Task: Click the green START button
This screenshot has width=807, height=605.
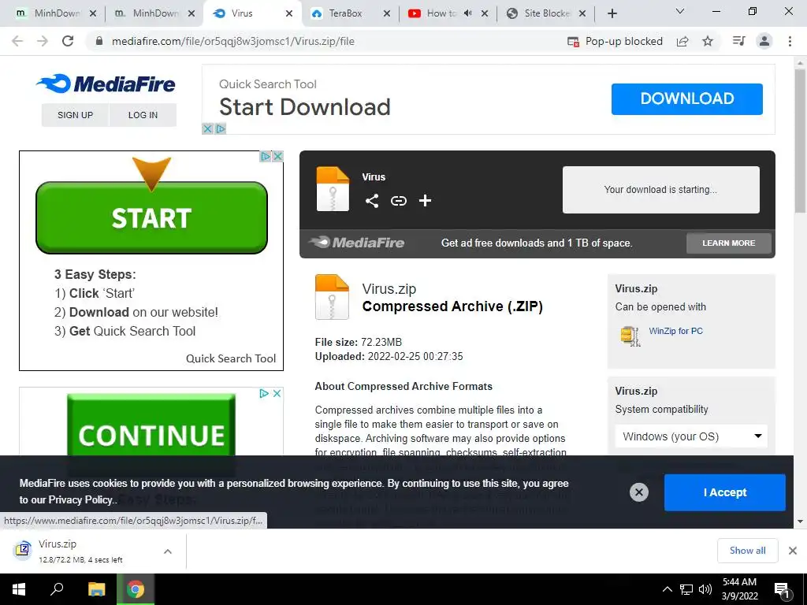Action: tap(151, 217)
